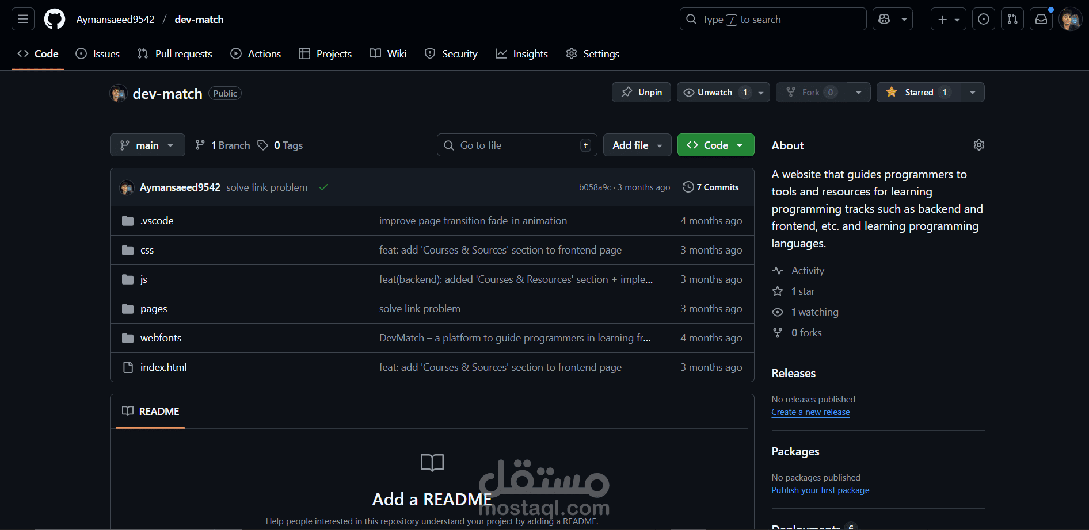Click the css folder icon
Image resolution: width=1089 pixels, height=530 pixels.
point(128,250)
